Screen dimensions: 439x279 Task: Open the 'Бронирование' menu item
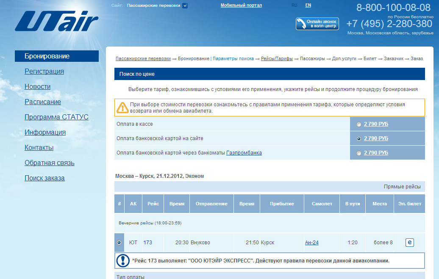[x=57, y=56]
